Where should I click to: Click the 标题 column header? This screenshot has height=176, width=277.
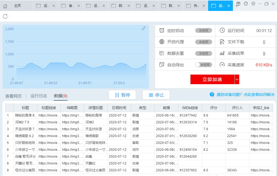point(25,108)
